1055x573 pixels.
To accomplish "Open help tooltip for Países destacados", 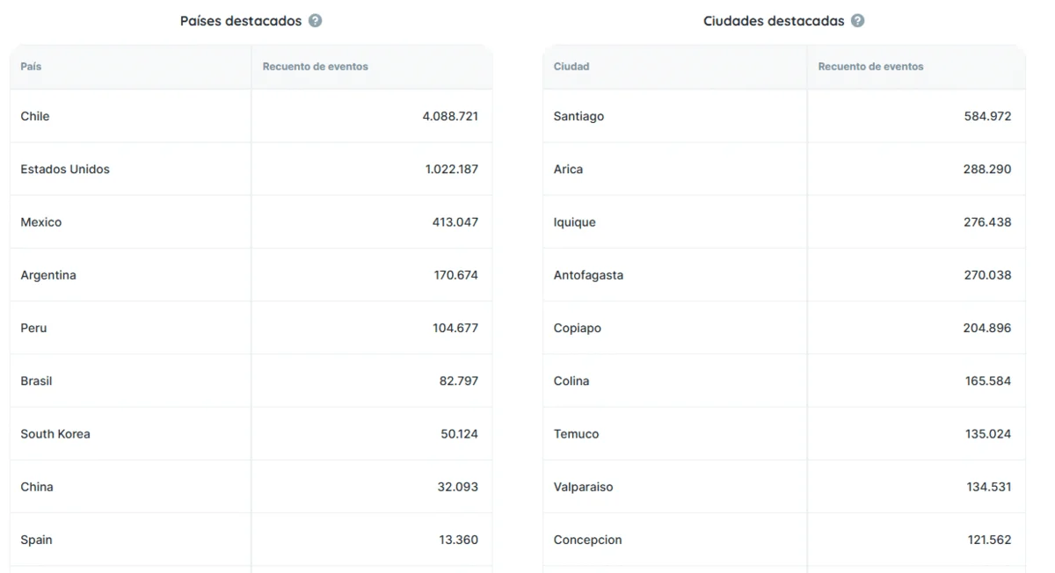I will (x=316, y=20).
